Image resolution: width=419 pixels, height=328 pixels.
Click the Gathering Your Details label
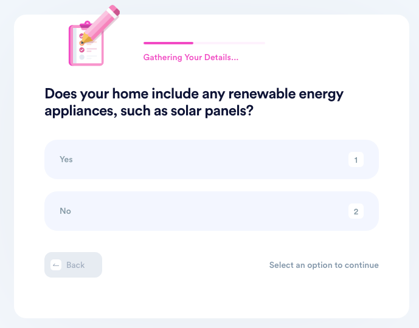pyautogui.click(x=191, y=57)
